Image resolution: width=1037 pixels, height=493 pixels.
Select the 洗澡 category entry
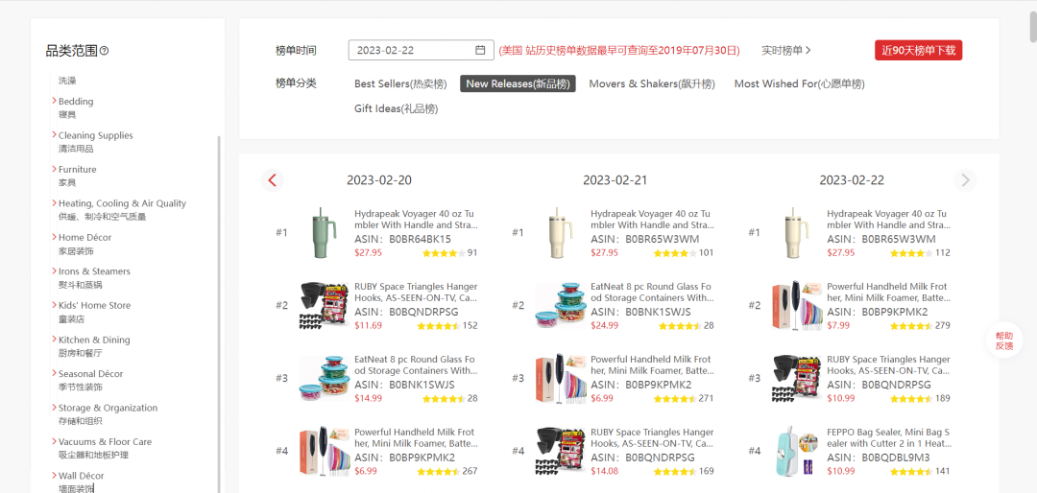[x=67, y=81]
